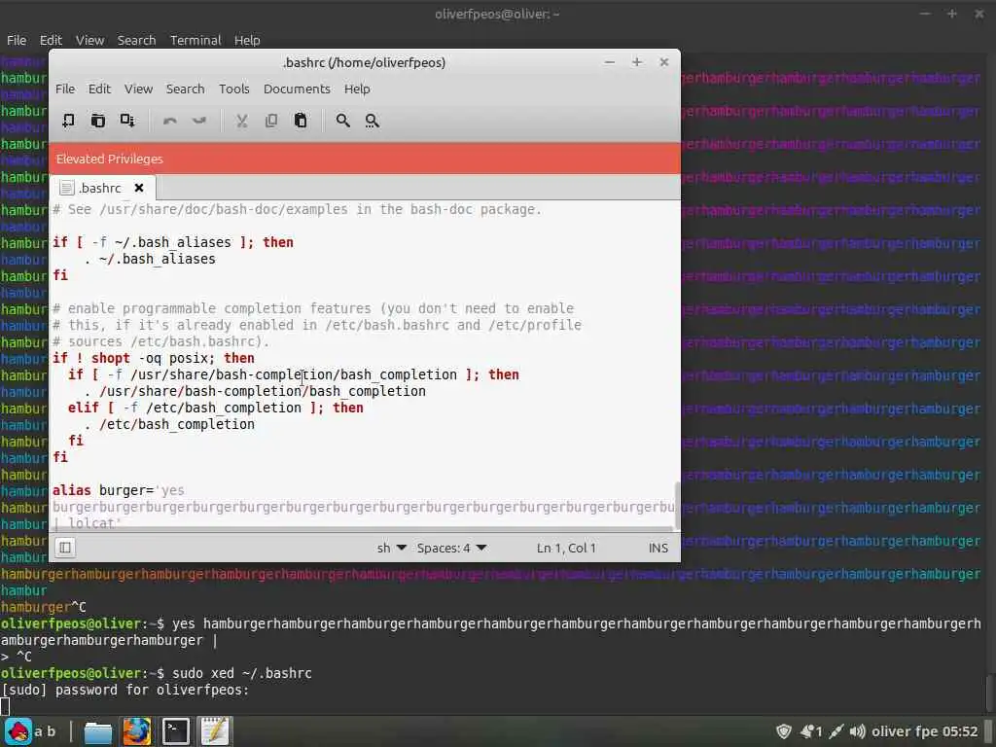Screen dimensions: 996x747
Task: Open the Terminal menu in terminal window
Action: (196, 40)
